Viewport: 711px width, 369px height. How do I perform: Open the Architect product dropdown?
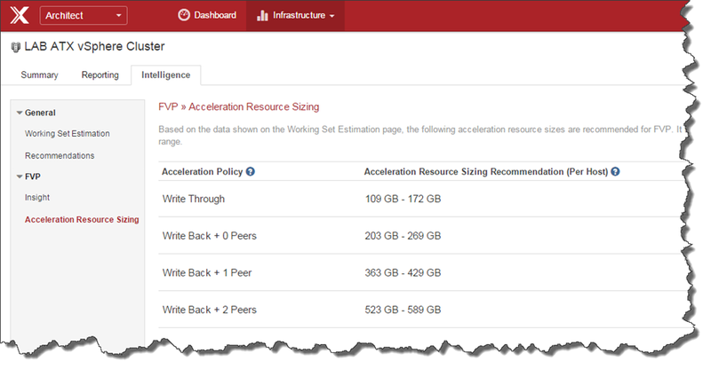[x=84, y=15]
